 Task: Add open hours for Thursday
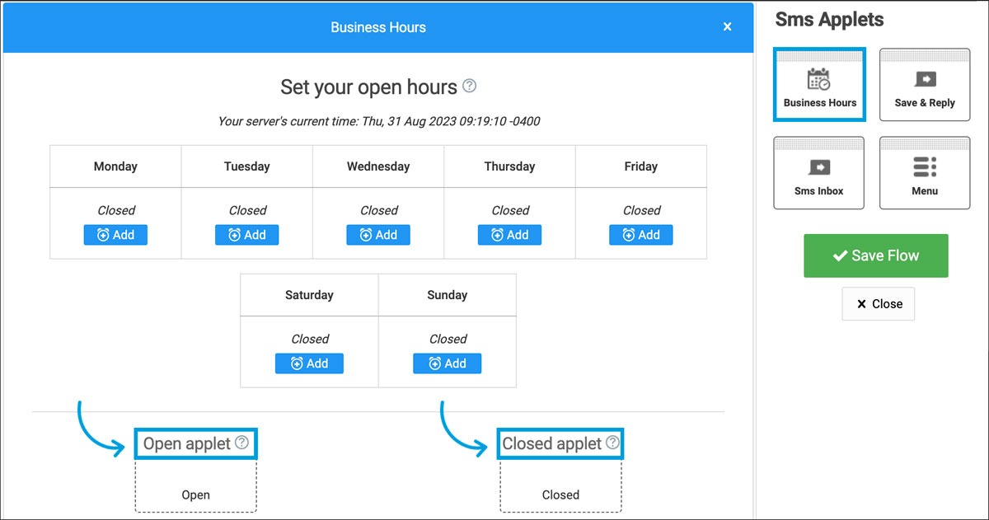pyautogui.click(x=509, y=235)
